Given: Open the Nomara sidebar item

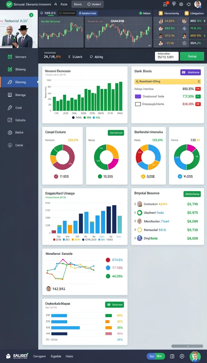Looking at the screenshot, I should 19,57.
